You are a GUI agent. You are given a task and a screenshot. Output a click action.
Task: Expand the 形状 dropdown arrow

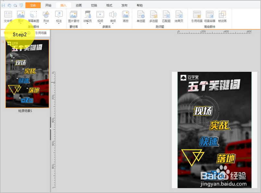tap(46, 24)
